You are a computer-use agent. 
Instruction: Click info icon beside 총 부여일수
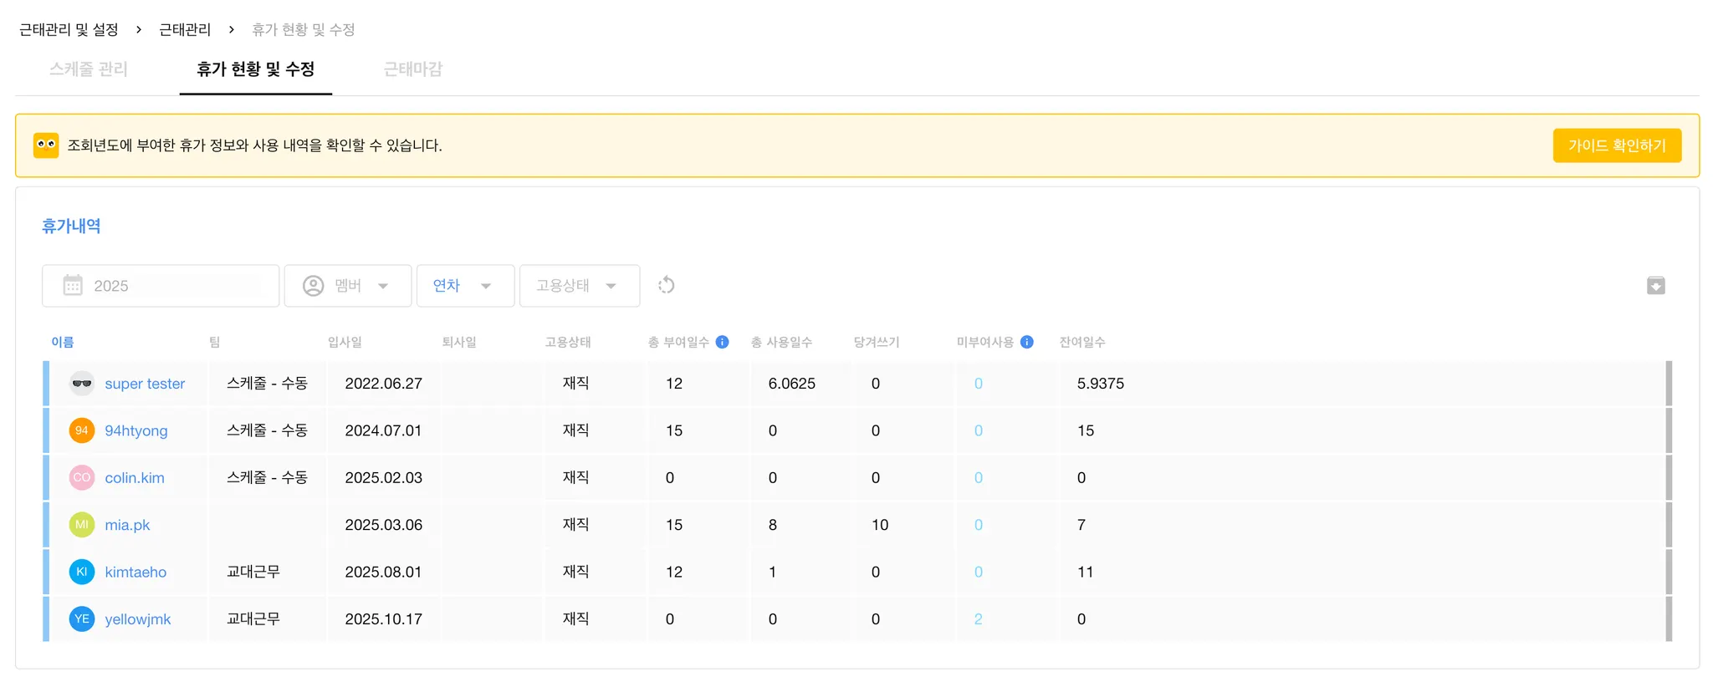click(723, 342)
